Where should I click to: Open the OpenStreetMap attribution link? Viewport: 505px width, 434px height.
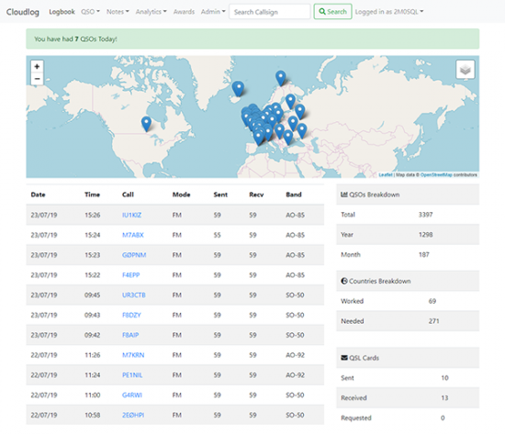click(436, 174)
